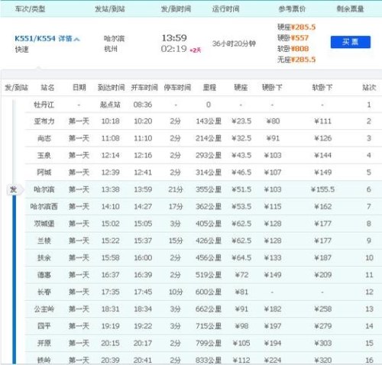This screenshot has height=365, width=382.
Task: Select the 尚志 station name
Action: (x=44, y=138)
